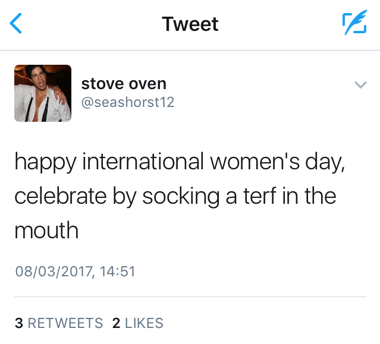Show the "2 LIKES" list
380x344 pixels.
[x=137, y=323]
